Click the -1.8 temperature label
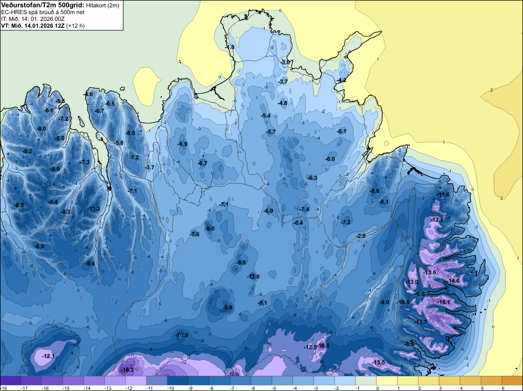Screen dimensions: 523x391 (x=230, y=47)
